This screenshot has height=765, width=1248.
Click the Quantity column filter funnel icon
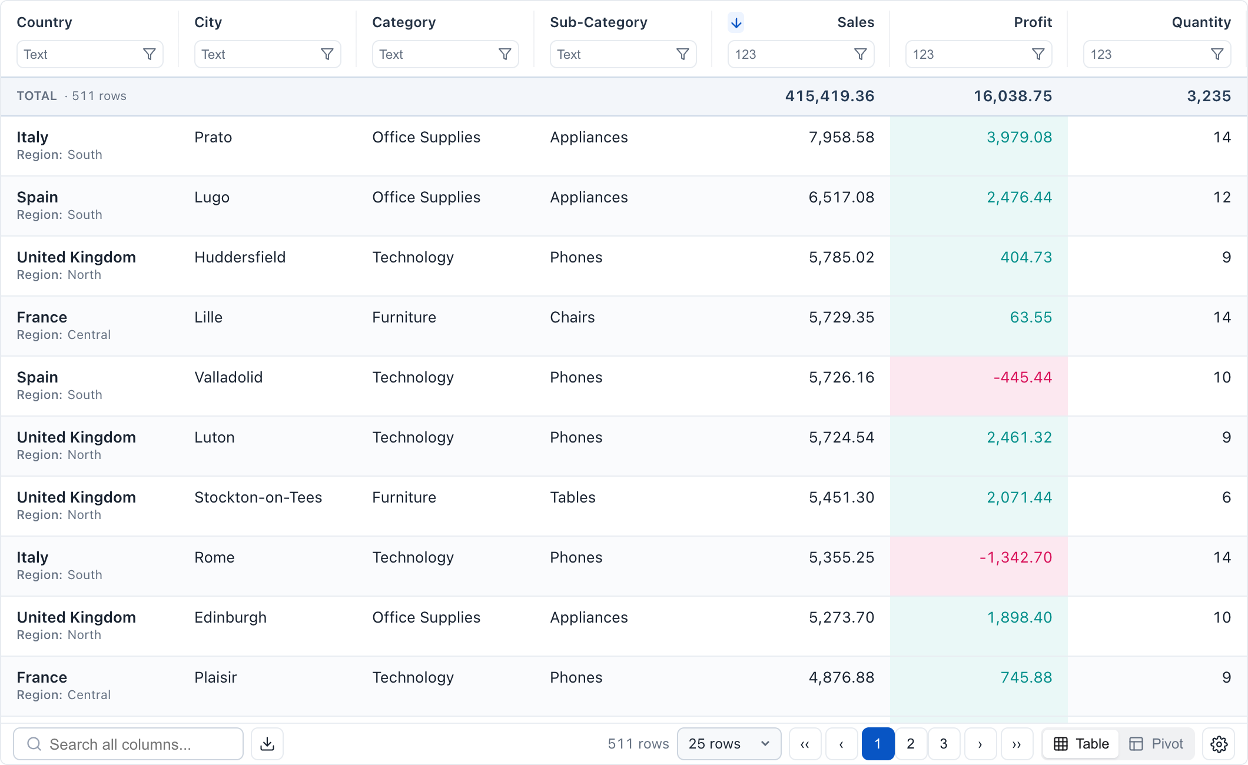pyautogui.click(x=1217, y=54)
